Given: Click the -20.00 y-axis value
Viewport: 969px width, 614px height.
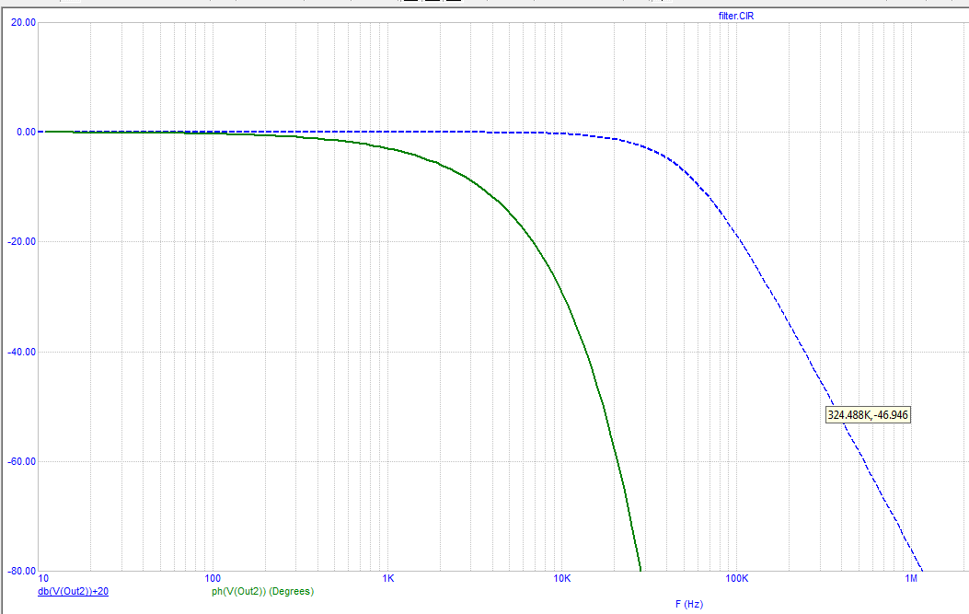Looking at the screenshot, I should pos(22,242).
